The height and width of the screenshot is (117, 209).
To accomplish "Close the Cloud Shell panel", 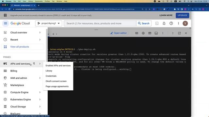I will (186, 33).
